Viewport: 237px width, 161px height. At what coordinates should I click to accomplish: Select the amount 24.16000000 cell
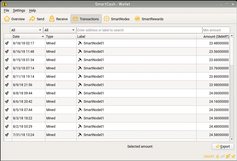point(213,101)
